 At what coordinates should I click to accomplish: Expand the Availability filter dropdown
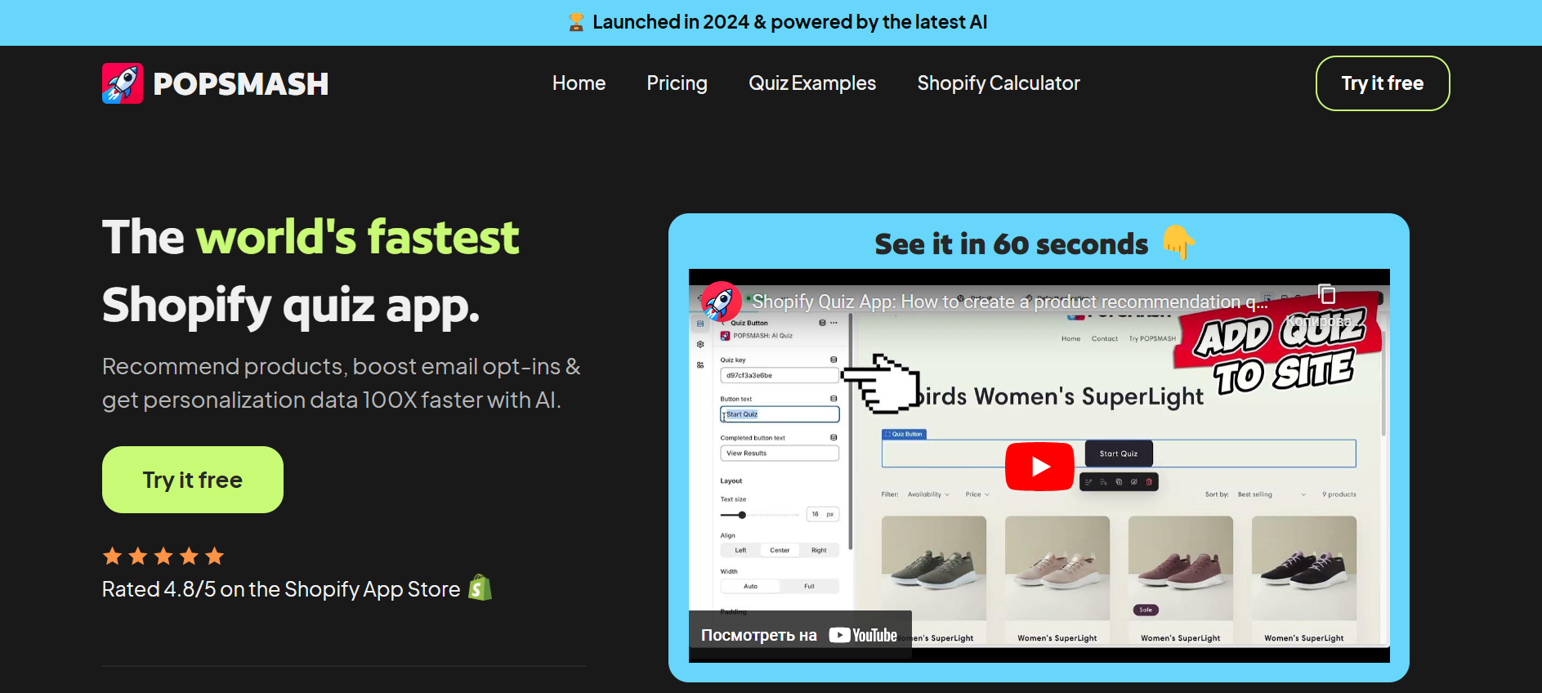pos(928,494)
